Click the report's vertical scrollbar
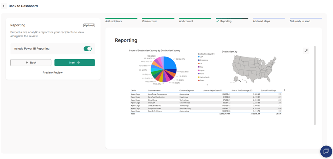This screenshot has width=333, height=159. coord(315,85)
